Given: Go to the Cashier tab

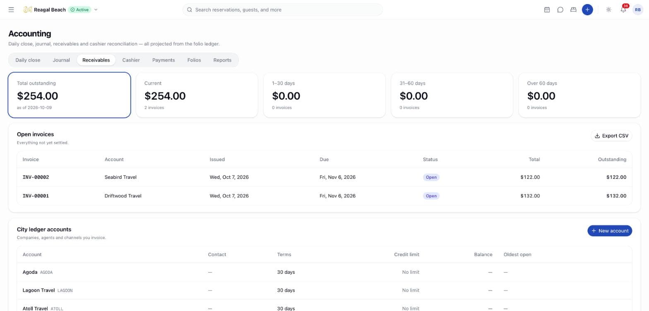Looking at the screenshot, I should [131, 60].
